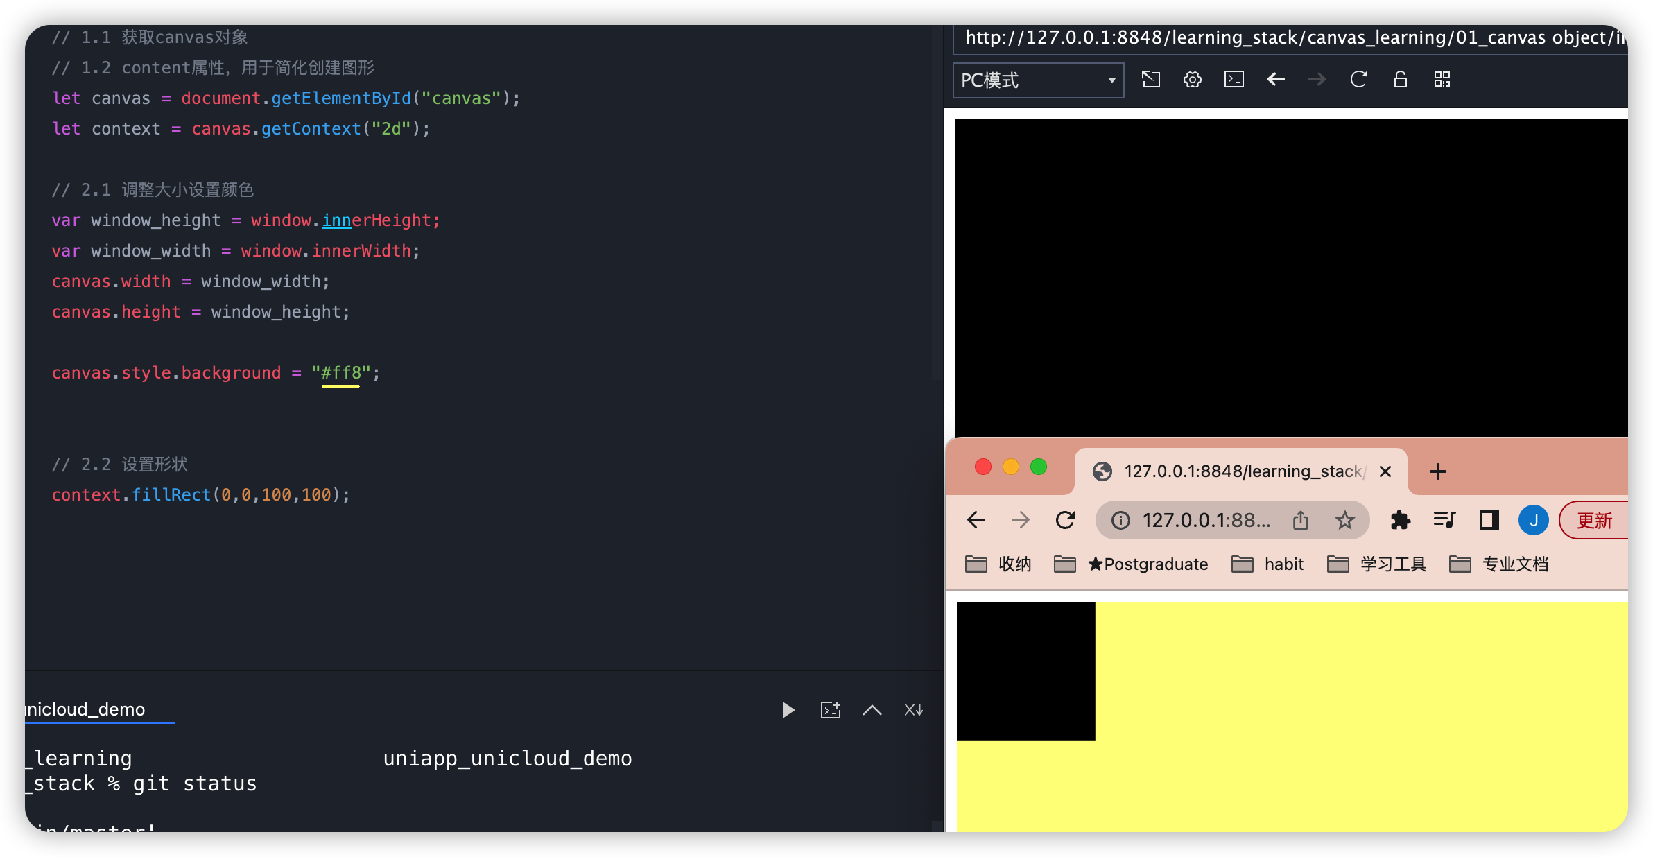This screenshot has height=857, width=1653.
Task: Click the getElementById method in code
Action: (341, 98)
